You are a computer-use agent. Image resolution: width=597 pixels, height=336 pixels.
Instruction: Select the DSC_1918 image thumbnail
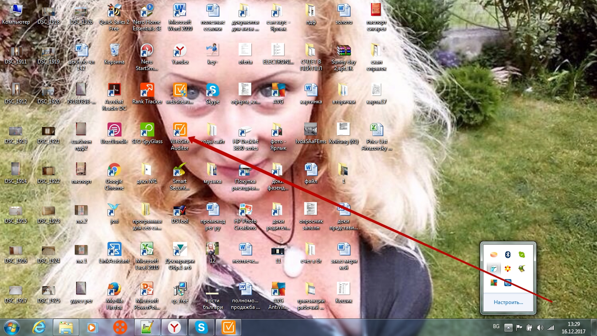point(49,12)
